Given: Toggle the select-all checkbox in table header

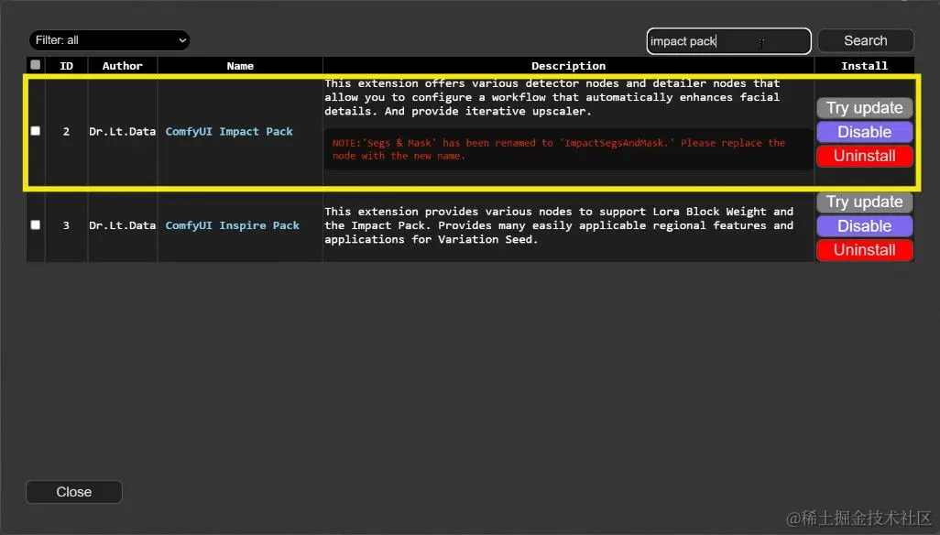Looking at the screenshot, I should 36,65.
